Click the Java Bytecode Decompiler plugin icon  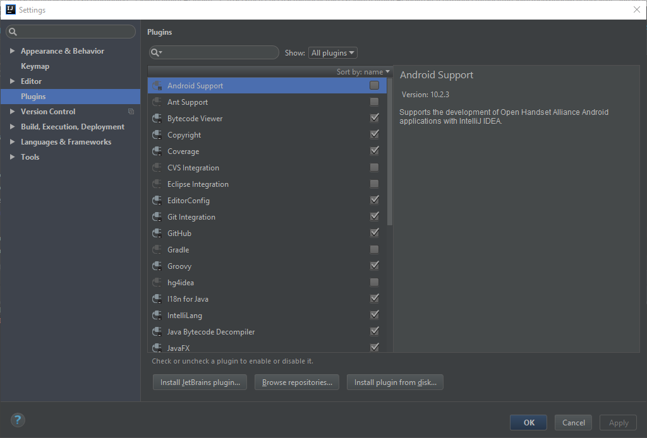pyautogui.click(x=157, y=332)
